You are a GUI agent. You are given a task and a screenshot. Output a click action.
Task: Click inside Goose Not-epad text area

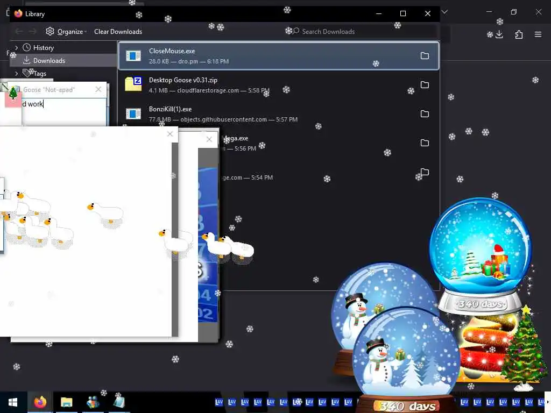point(63,111)
